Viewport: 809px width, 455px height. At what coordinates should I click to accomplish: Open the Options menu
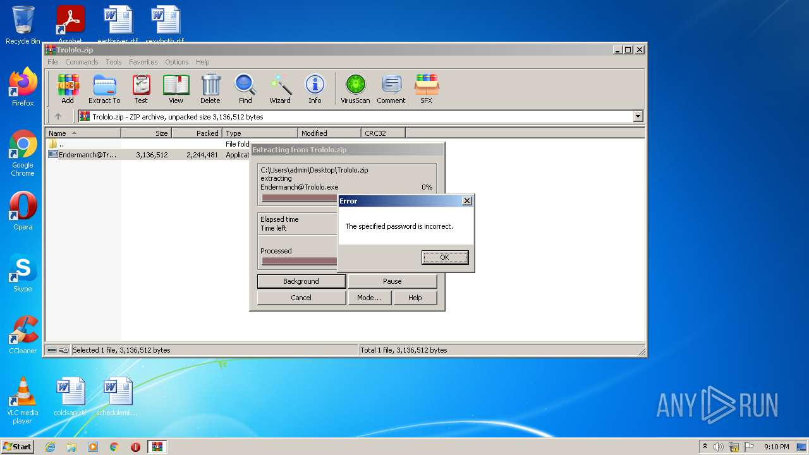click(177, 62)
